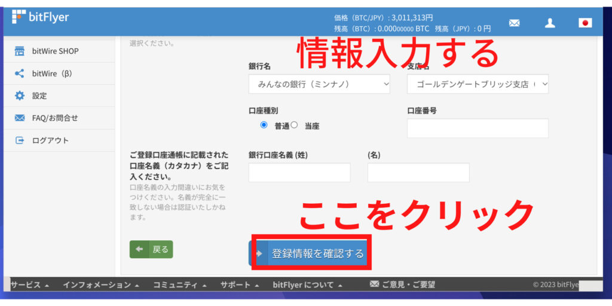Select the 普通 account type radio

(x=264, y=125)
